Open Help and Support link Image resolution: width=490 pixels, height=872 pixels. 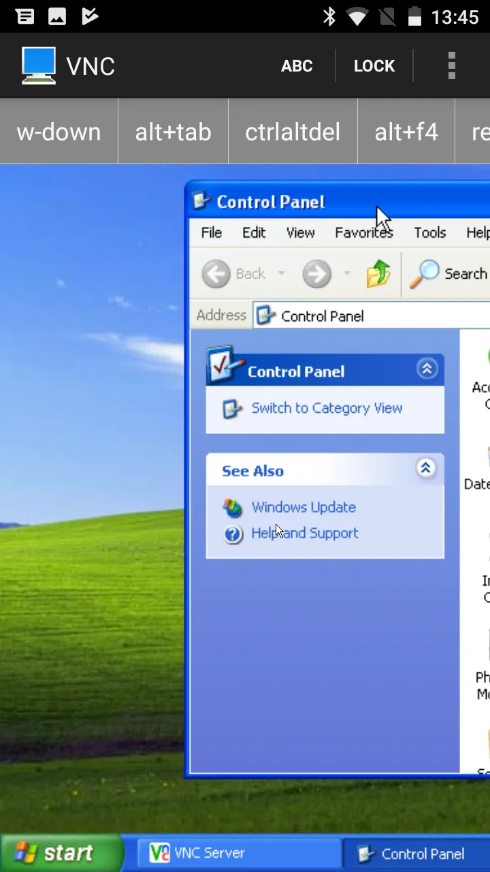click(x=304, y=533)
